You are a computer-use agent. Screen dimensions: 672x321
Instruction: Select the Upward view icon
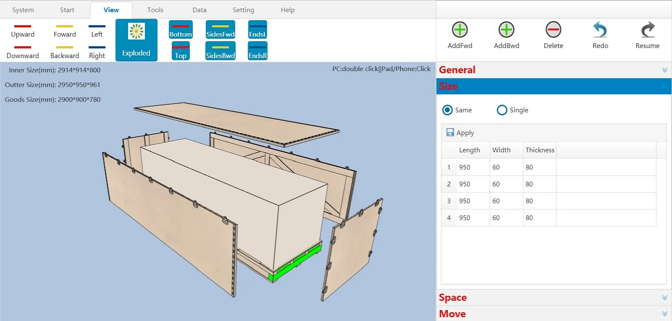tap(23, 30)
